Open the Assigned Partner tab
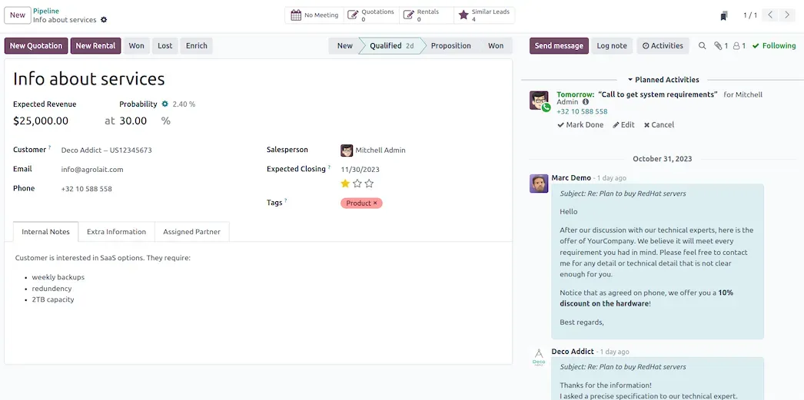This screenshot has height=400, width=804. click(x=191, y=232)
